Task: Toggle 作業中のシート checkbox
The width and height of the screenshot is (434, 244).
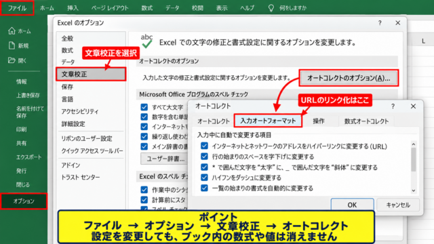Action: (144, 190)
